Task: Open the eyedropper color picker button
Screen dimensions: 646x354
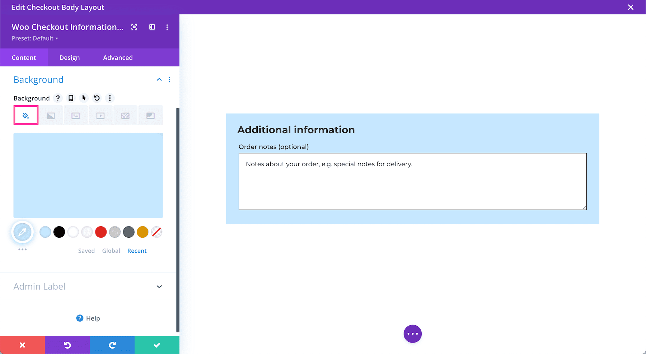Action: click(x=23, y=232)
